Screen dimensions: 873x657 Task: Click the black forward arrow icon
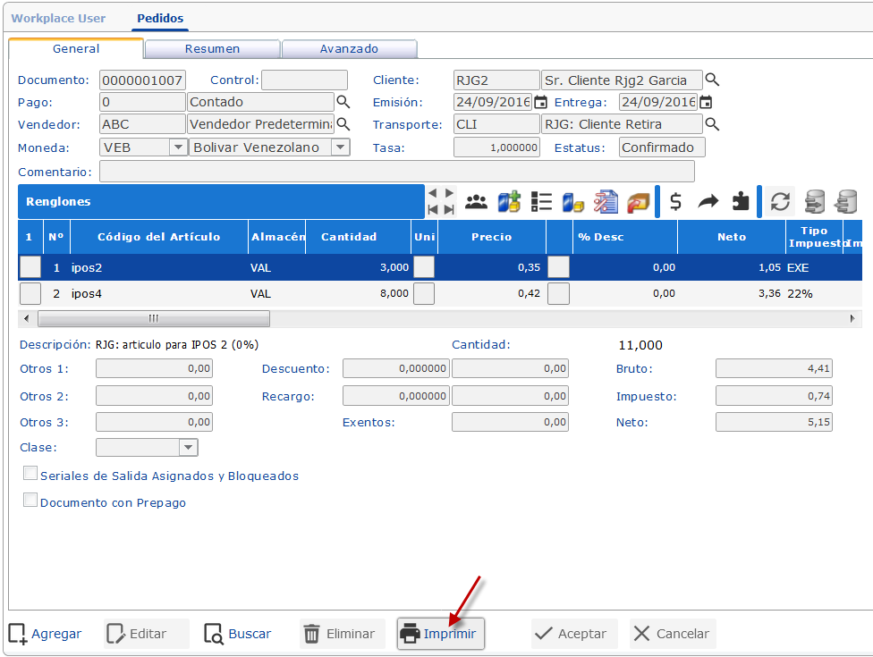(x=708, y=201)
